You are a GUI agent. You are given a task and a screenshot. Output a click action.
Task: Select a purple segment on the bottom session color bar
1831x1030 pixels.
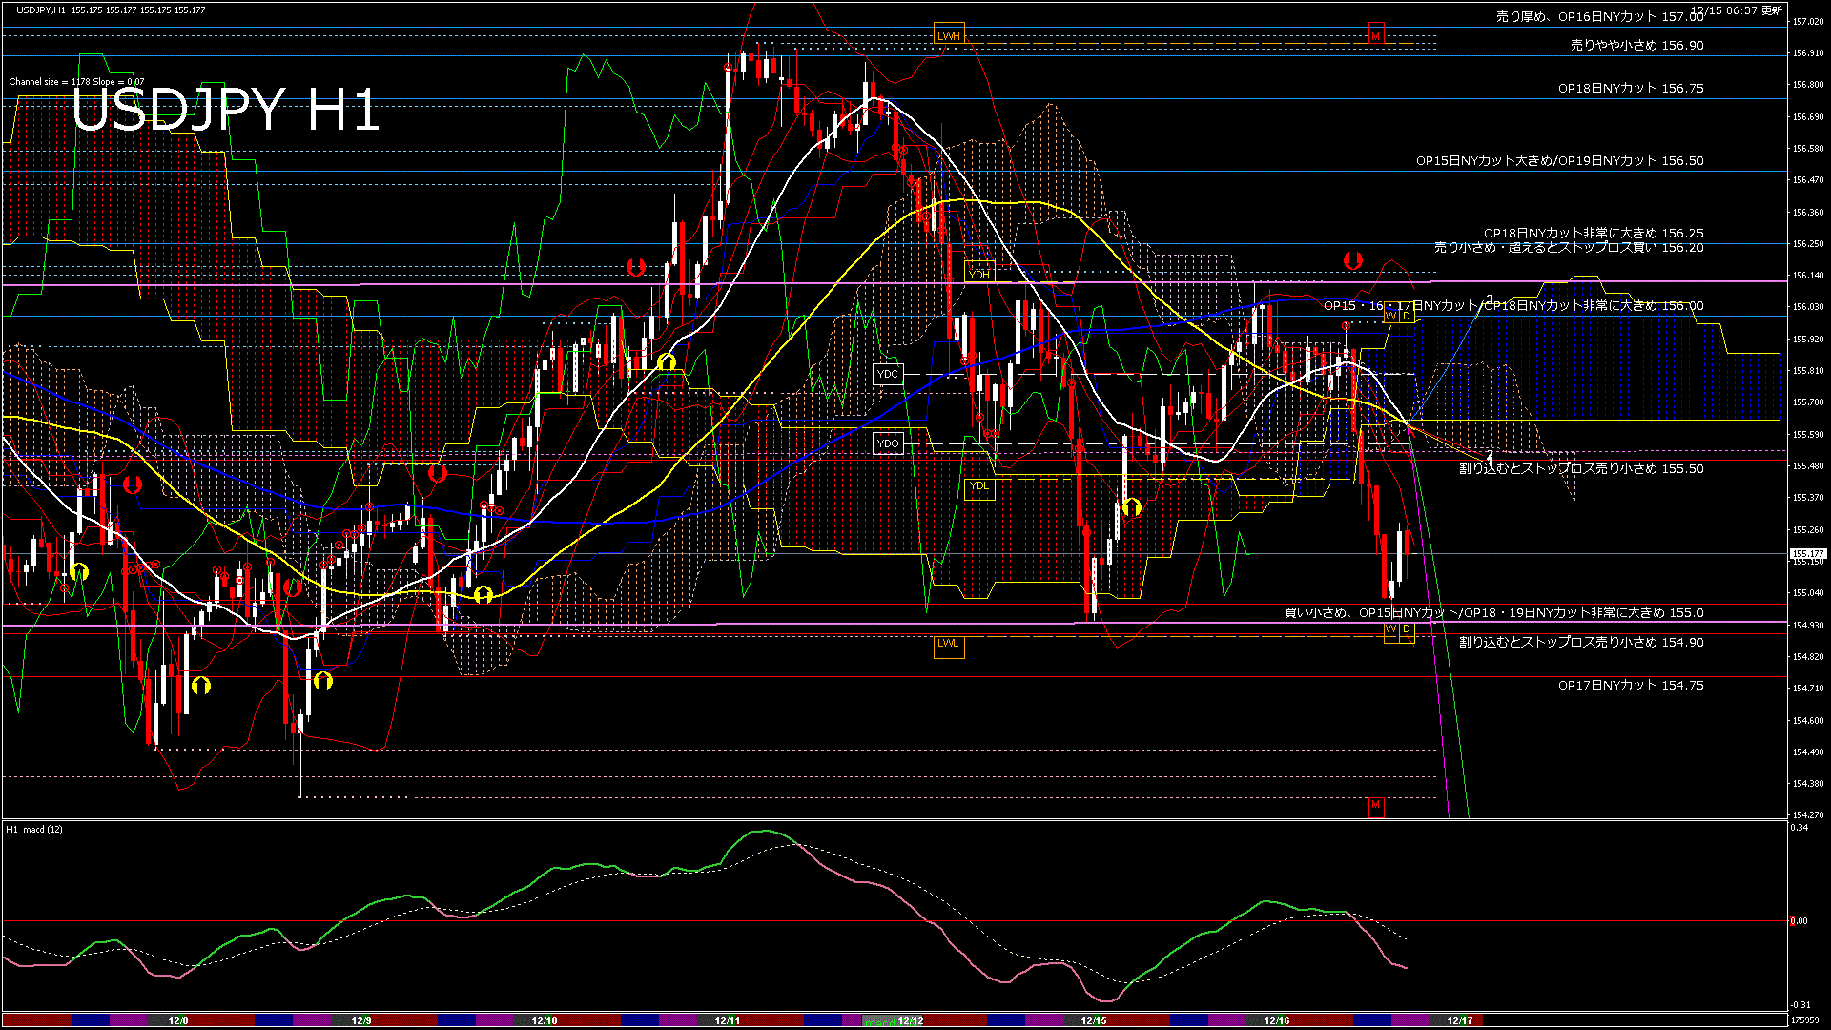[x=129, y=1020]
